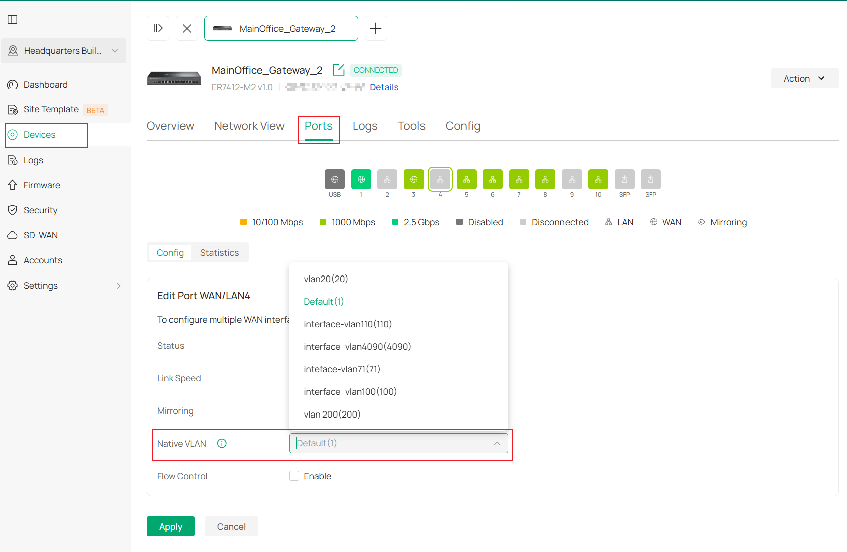
Task: Switch to the Statistics tab
Action: (x=219, y=252)
